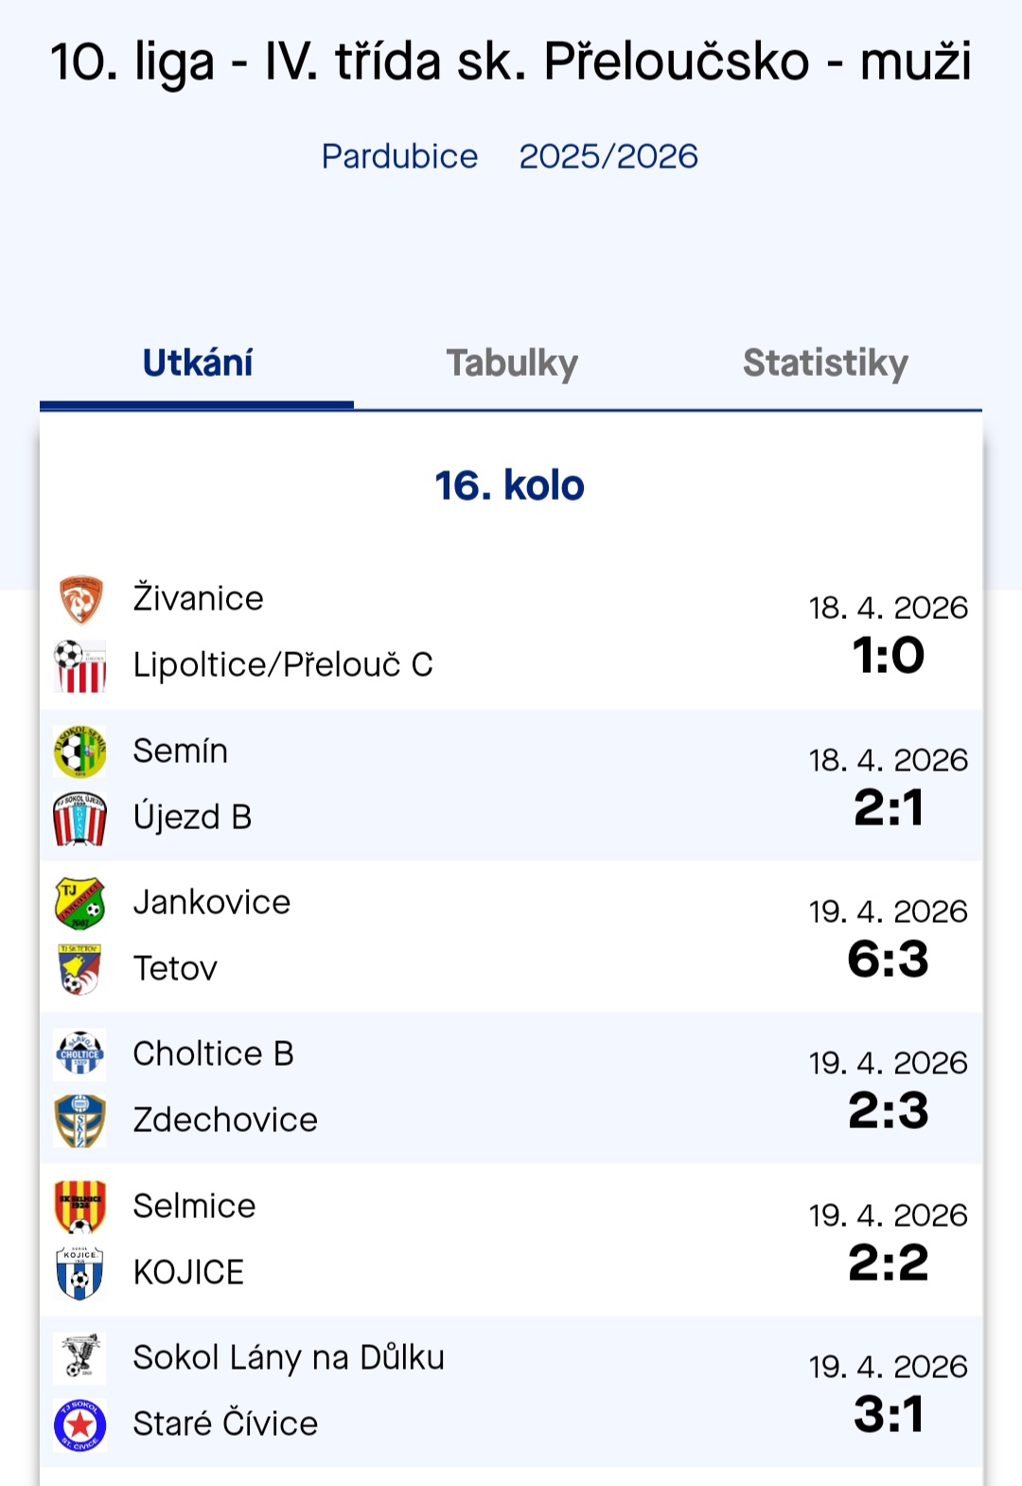Open the Jankovice vs Tetov 6:3 result
The width and height of the screenshot is (1022, 1486).
888,959
